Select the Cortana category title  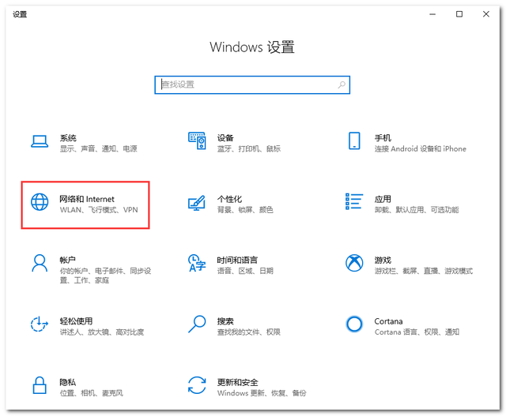(x=388, y=321)
